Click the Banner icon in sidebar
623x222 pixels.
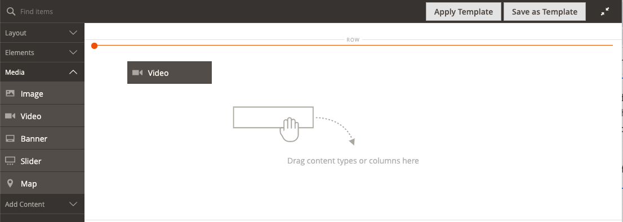click(10, 139)
